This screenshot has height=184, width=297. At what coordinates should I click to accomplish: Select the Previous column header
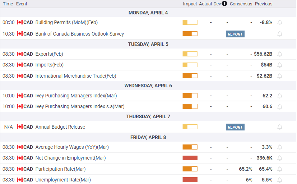[264, 4]
